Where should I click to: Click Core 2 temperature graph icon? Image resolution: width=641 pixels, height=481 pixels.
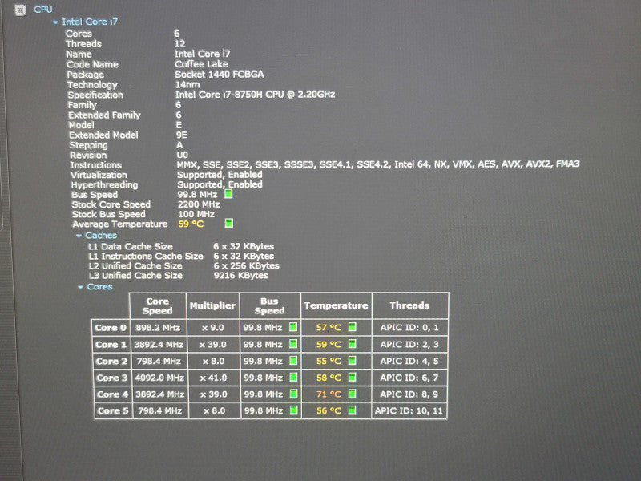(352, 360)
